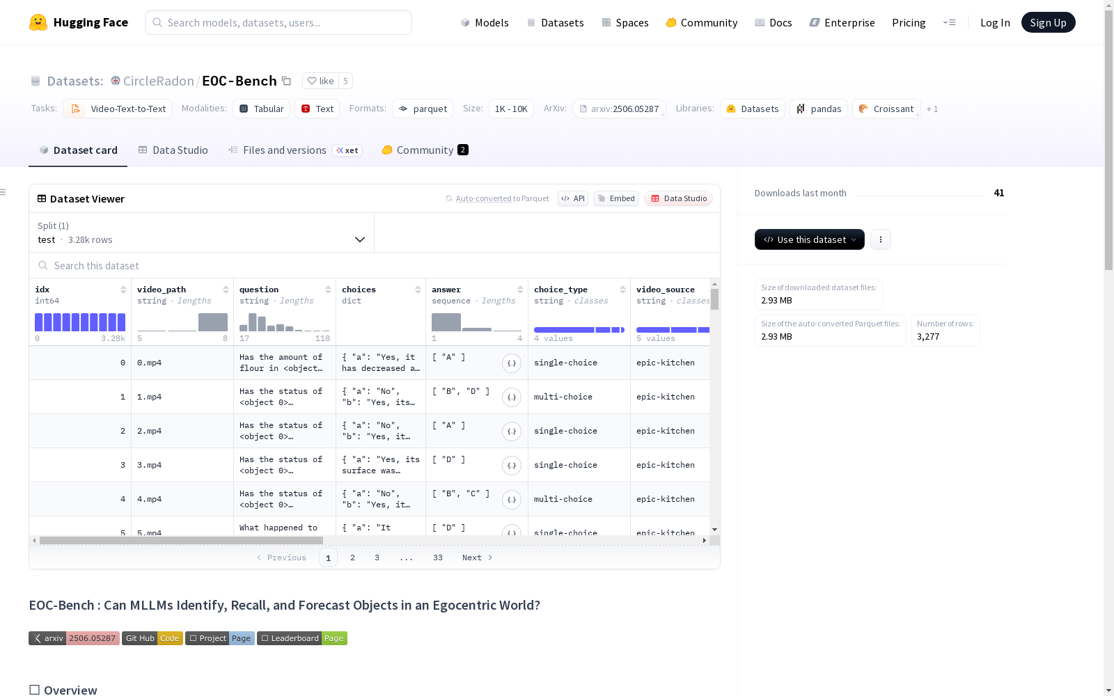Sort by the idx column
This screenshot has width=1114, height=696.
click(123, 290)
